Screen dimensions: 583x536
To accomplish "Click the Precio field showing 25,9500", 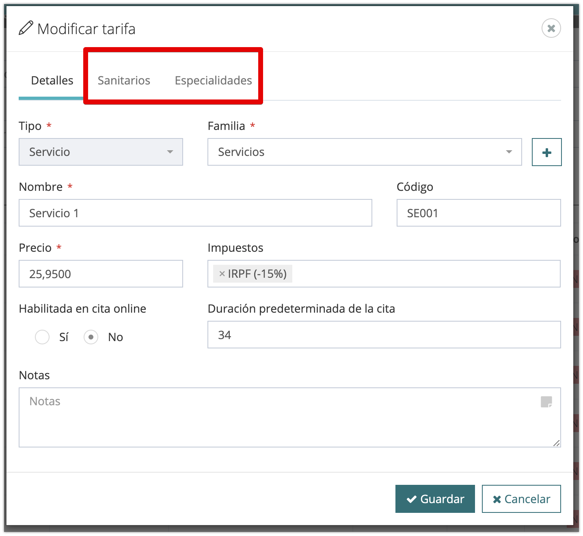I will (101, 274).
